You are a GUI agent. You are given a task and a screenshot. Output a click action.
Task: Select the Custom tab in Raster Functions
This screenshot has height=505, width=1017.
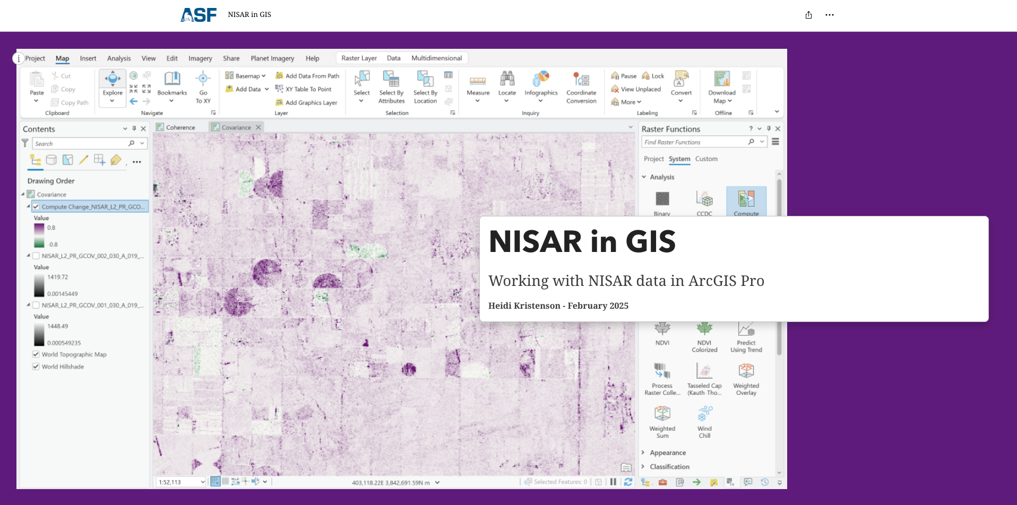point(706,159)
